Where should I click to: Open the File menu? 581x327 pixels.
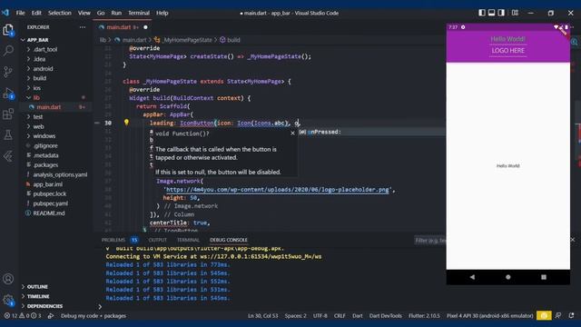20,13
